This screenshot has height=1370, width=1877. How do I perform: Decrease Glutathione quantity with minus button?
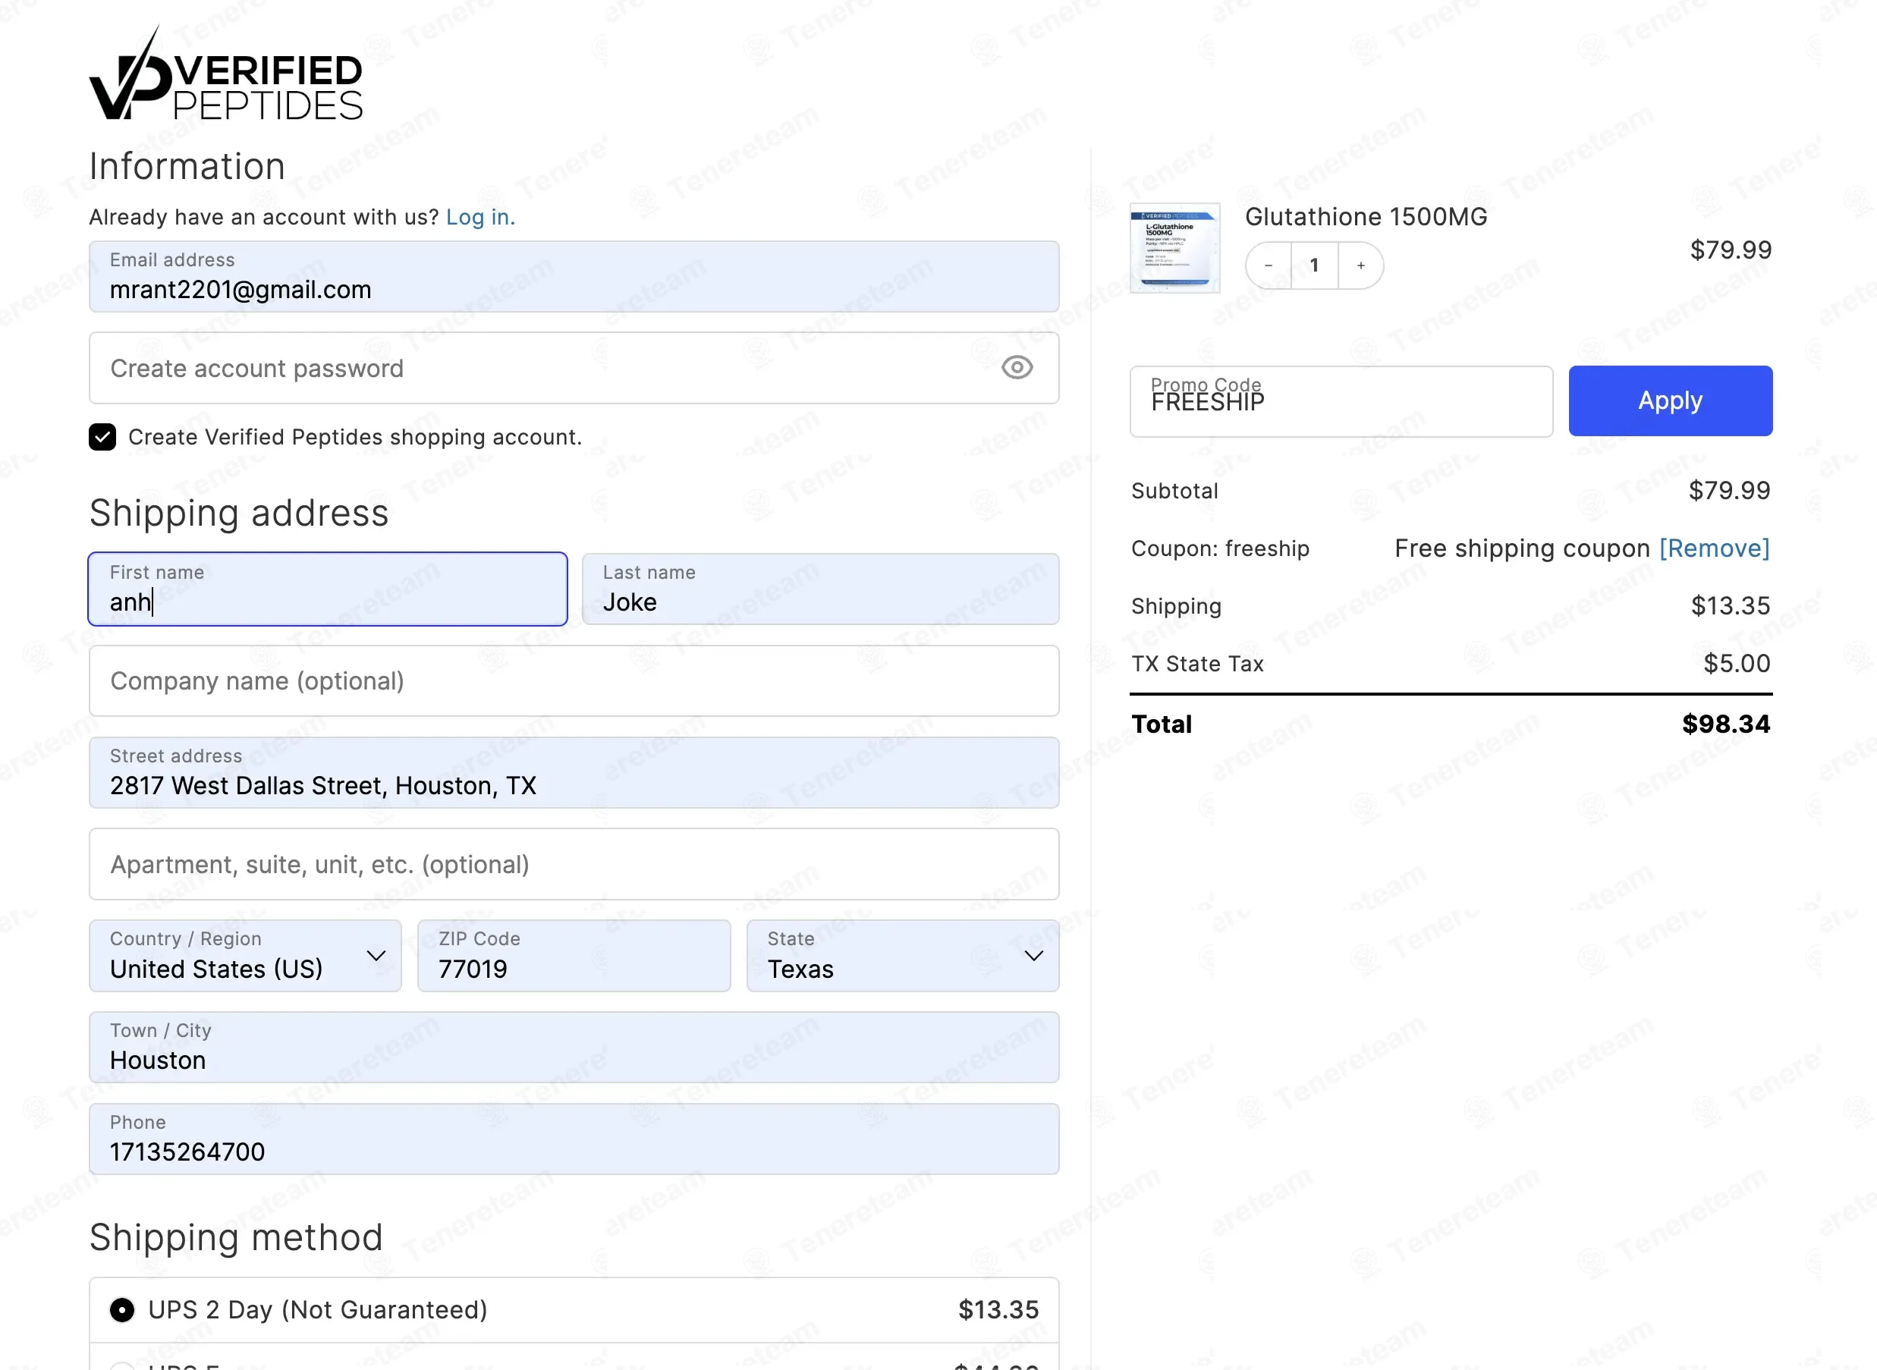point(1269,266)
